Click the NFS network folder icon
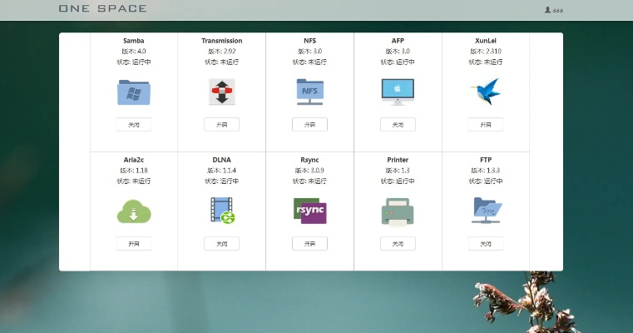Viewport: 633px width, 333px height. pyautogui.click(x=309, y=92)
